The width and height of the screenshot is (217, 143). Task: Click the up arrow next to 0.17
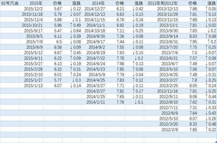(x=133, y=91)
